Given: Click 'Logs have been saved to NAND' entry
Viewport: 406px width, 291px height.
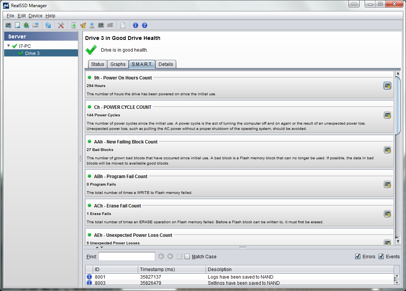Looking at the screenshot, I should click(241, 277).
